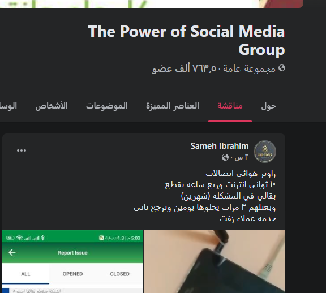Click the battery icon in the phone status bar
The width and height of the screenshot is (326, 293).
click(x=10, y=238)
